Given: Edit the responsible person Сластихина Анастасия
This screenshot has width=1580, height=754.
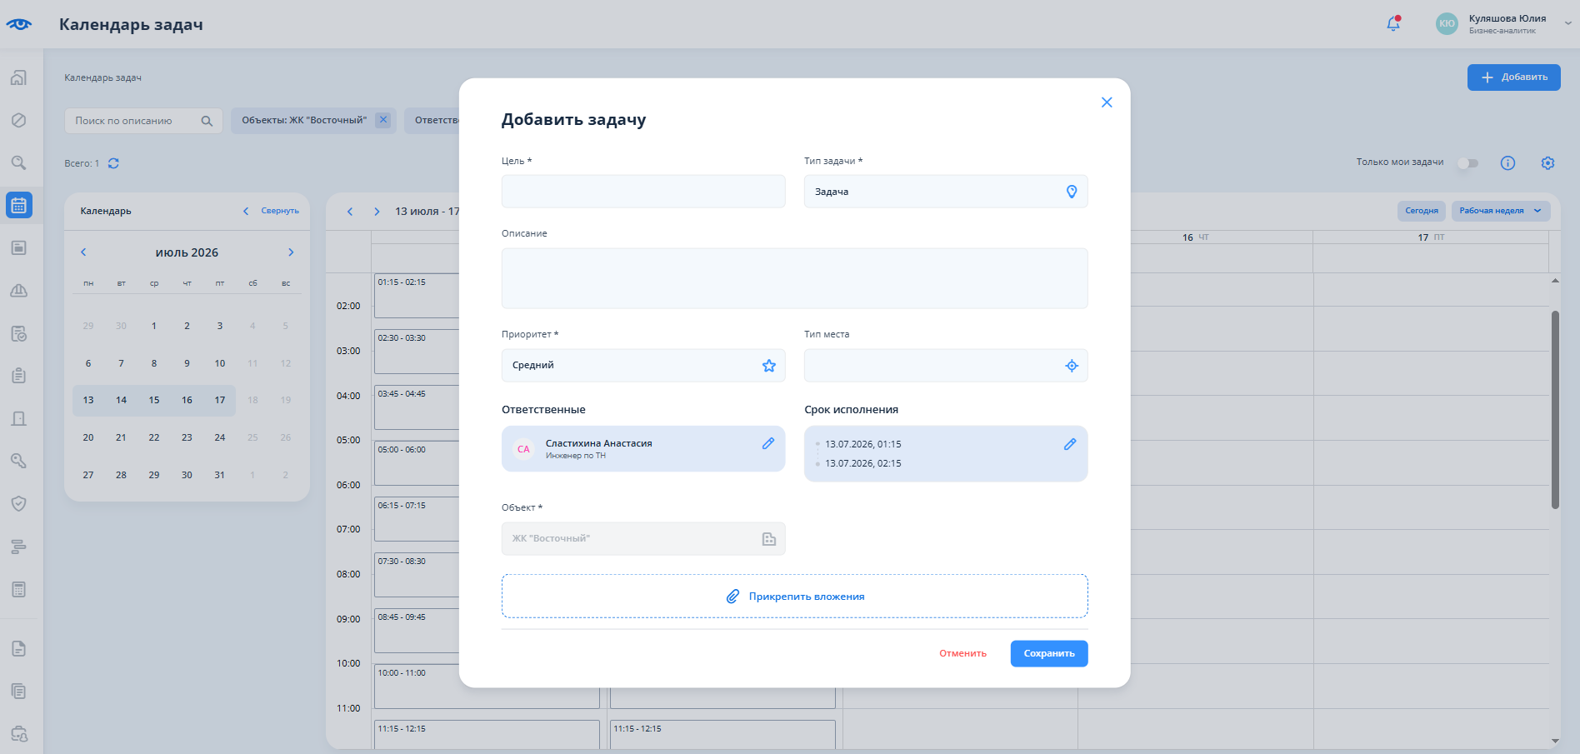Looking at the screenshot, I should coord(768,444).
